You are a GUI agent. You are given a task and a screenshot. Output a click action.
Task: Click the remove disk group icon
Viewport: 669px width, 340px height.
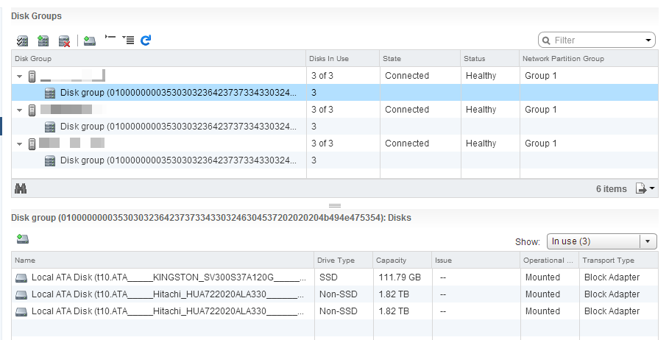[x=64, y=40]
